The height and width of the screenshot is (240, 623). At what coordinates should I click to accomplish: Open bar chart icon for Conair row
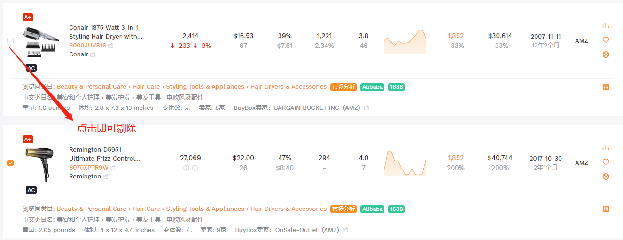pyautogui.click(x=606, y=25)
